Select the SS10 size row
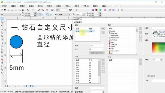 coord(87,74)
